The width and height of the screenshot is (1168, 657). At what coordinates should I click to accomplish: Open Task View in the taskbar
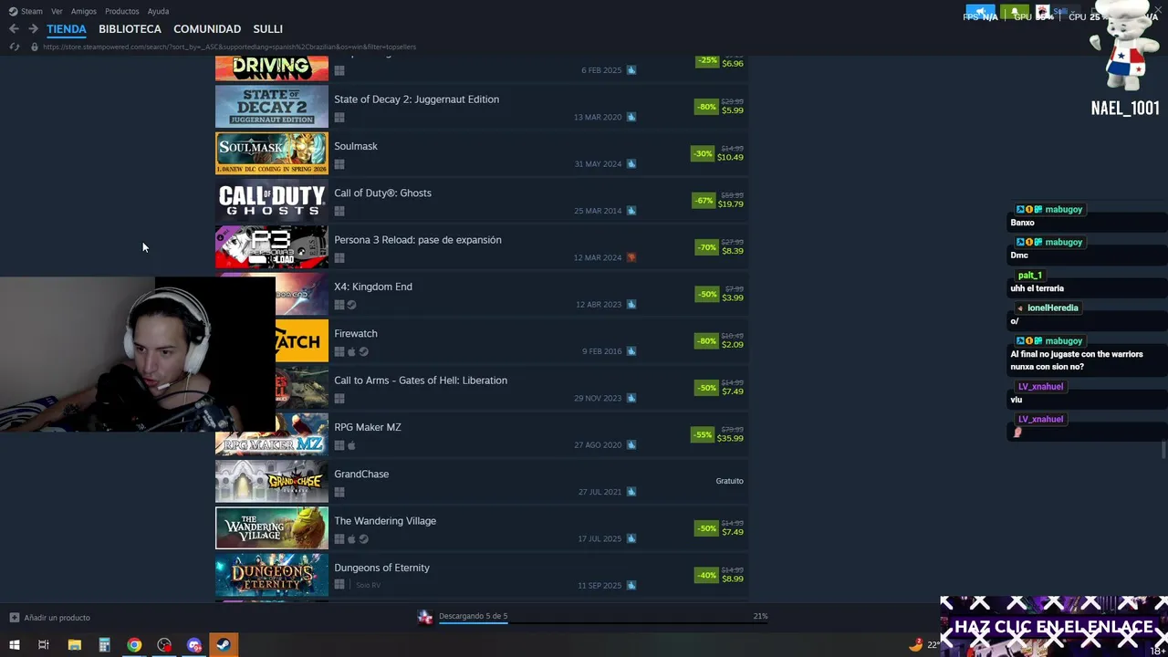click(x=43, y=645)
